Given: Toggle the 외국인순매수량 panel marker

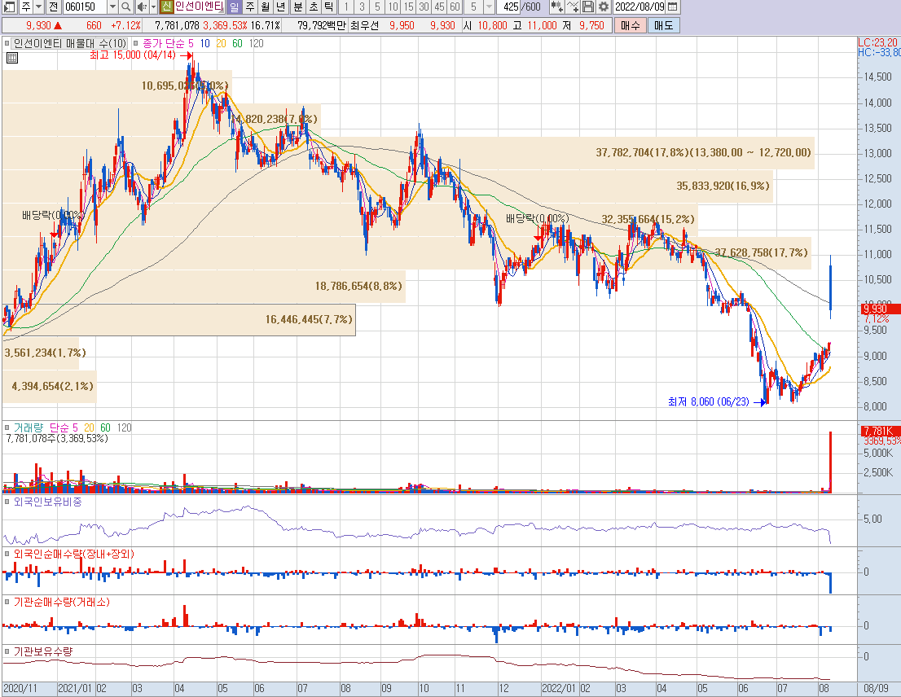Looking at the screenshot, I should (x=7, y=554).
